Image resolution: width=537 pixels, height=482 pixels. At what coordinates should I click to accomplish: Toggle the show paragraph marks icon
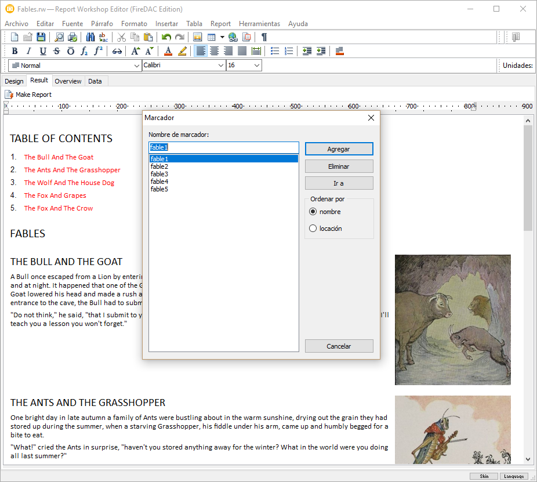264,37
